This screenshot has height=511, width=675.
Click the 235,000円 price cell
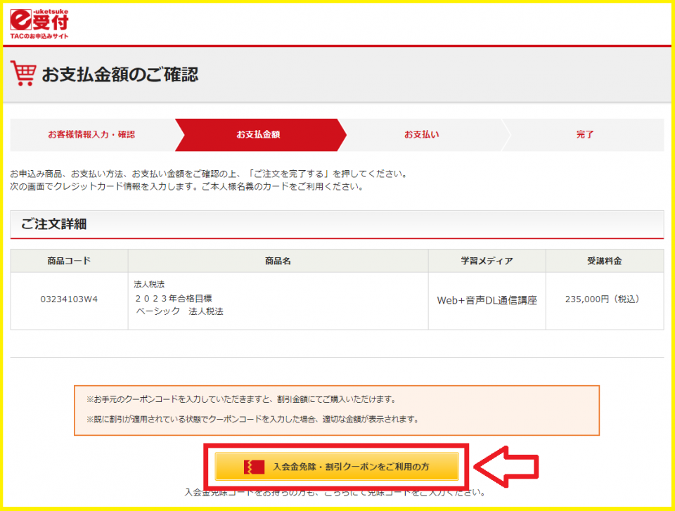[x=603, y=299]
